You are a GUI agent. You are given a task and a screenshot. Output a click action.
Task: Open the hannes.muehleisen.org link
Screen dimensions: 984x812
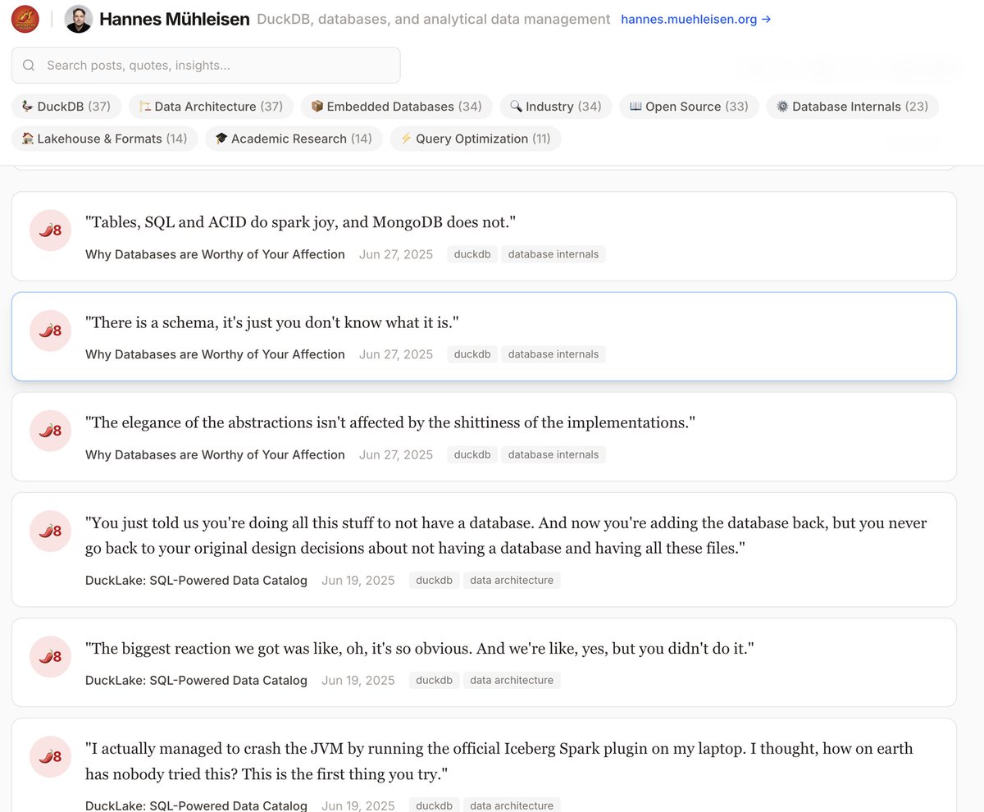(x=690, y=19)
